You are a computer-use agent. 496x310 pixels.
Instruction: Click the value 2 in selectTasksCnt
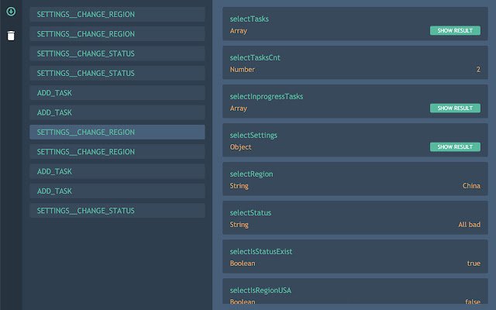point(478,69)
